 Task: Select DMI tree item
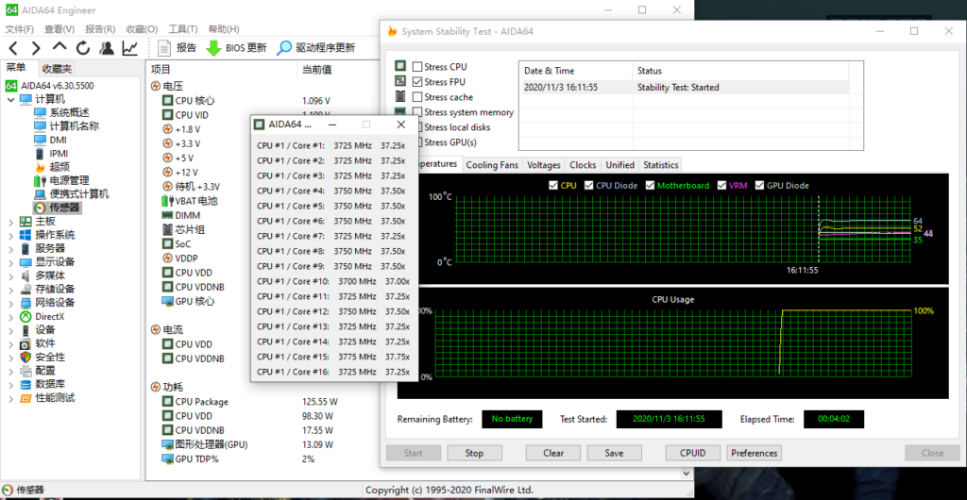[51, 140]
